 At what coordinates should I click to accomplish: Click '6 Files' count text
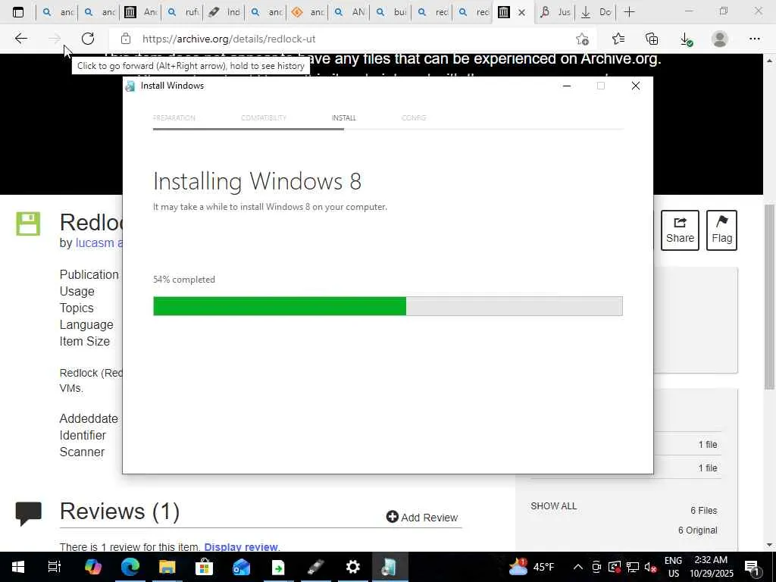tap(704, 510)
